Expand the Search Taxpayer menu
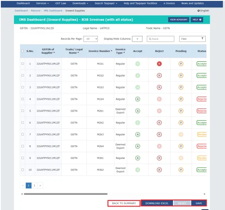The height and width of the screenshot is (210, 225). (x=106, y=3)
